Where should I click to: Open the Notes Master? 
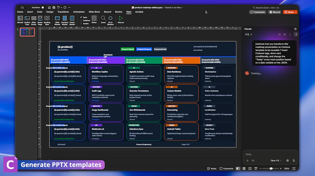[72, 20]
